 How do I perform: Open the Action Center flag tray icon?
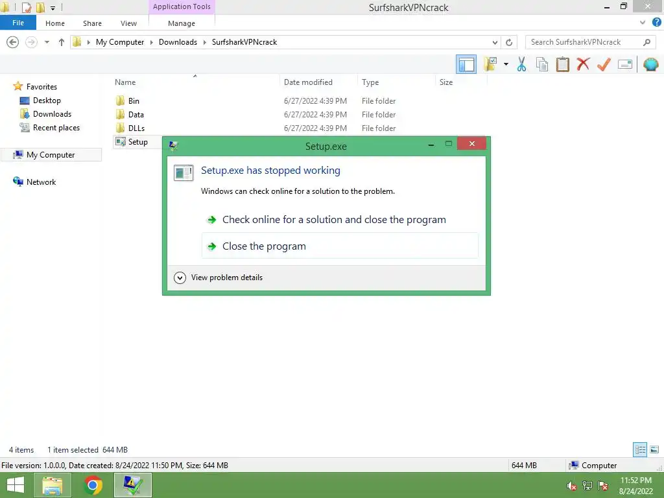603,486
